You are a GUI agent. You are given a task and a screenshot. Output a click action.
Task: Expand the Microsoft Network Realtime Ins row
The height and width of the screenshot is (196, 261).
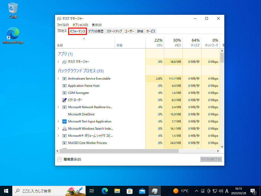[x=58, y=107]
